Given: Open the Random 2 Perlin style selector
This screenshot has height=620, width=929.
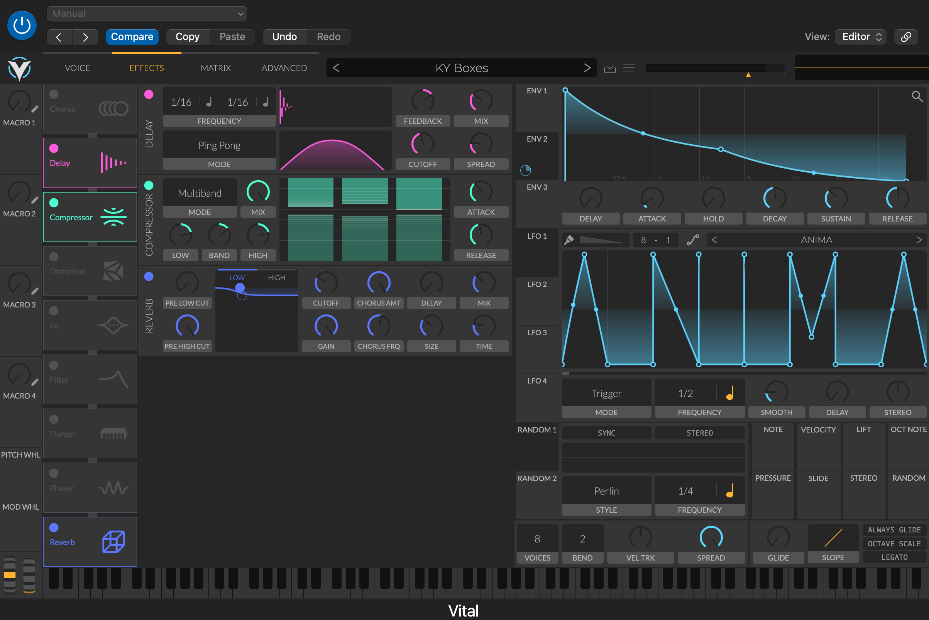Looking at the screenshot, I should pos(606,491).
